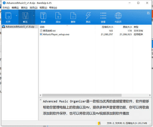
Task: Click the 添加 (Add files) icon
Action: pos(58,17)
